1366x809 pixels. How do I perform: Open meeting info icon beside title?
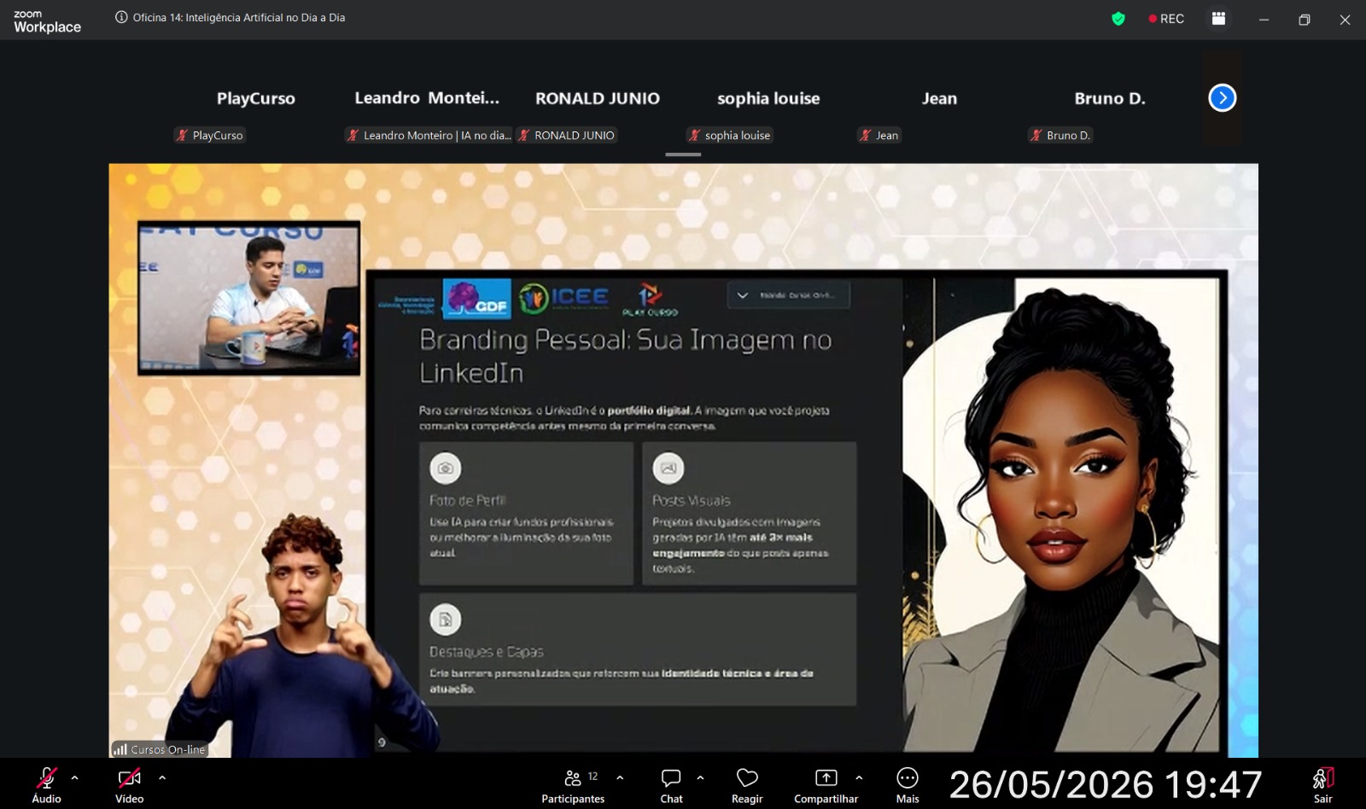click(121, 17)
